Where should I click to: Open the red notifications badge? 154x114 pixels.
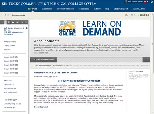(145, 2)
